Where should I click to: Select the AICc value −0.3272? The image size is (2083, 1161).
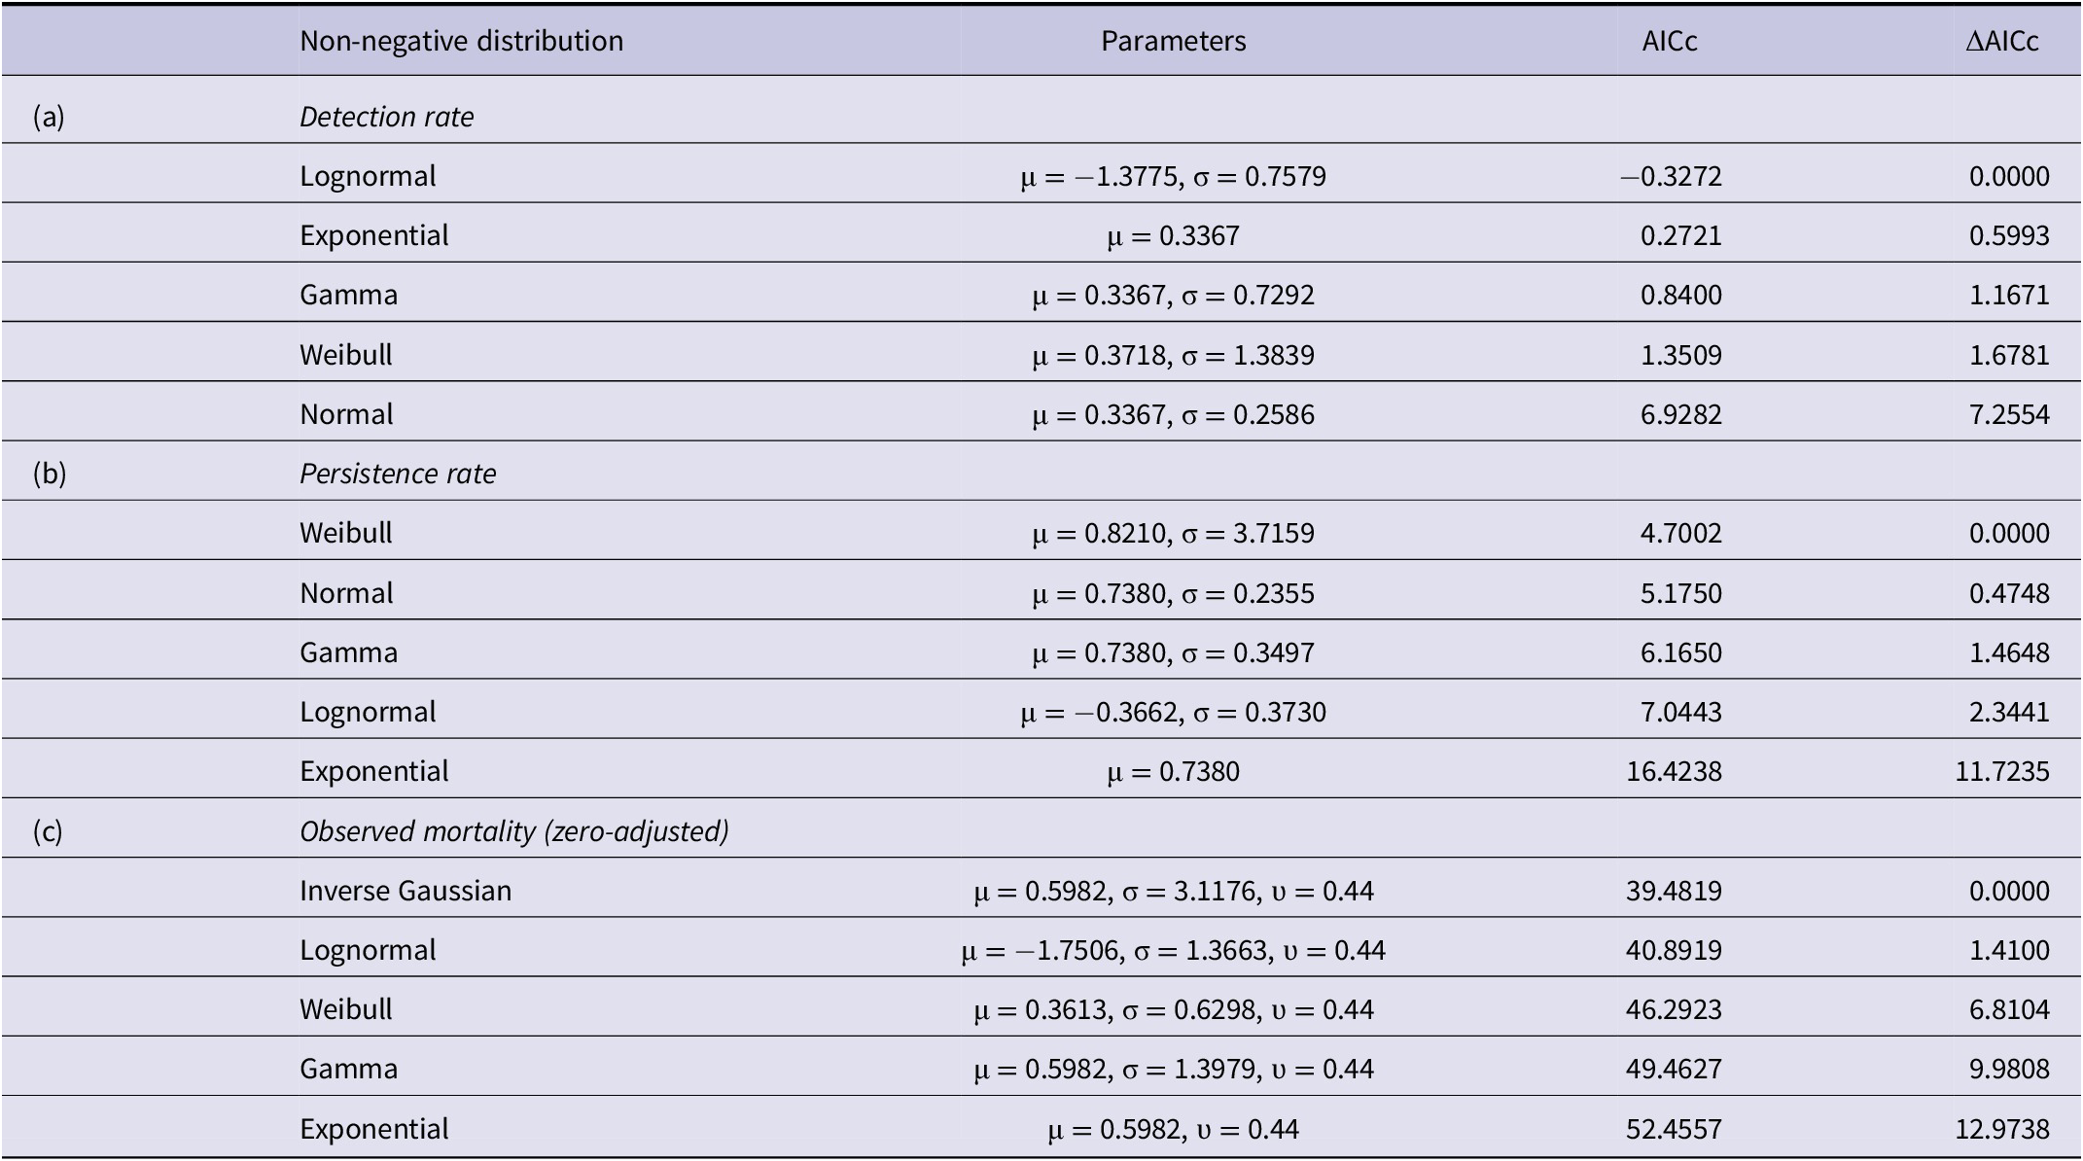coord(1671,176)
